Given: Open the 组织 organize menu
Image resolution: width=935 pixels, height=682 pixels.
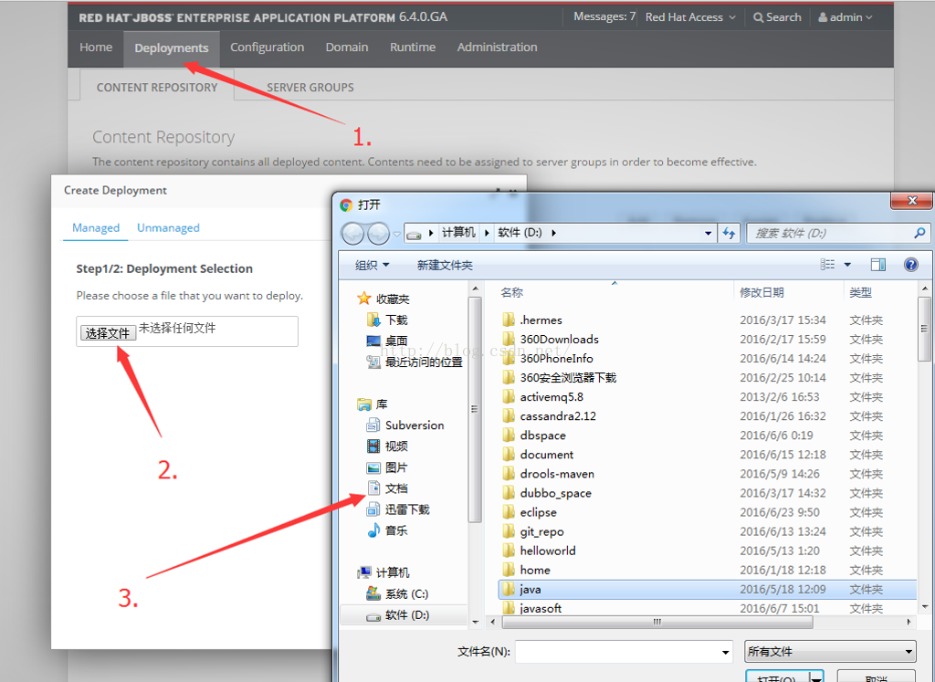Looking at the screenshot, I should click(372, 265).
